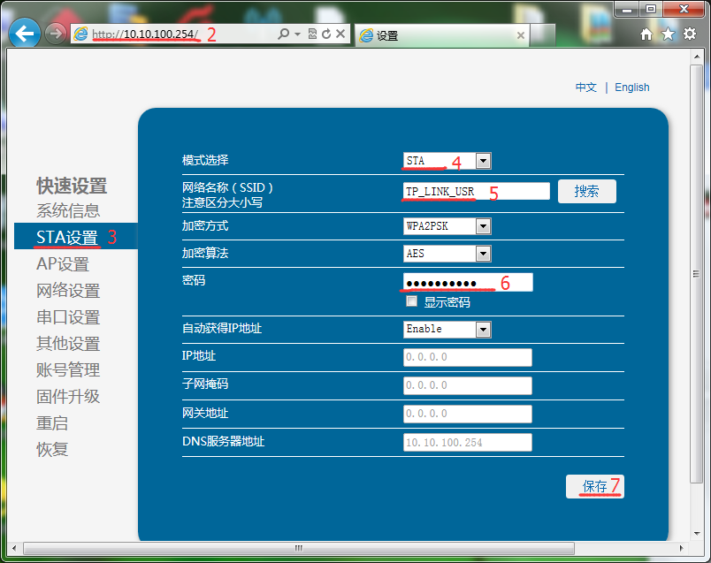Click the 搜索 button next to SSID

pos(586,192)
